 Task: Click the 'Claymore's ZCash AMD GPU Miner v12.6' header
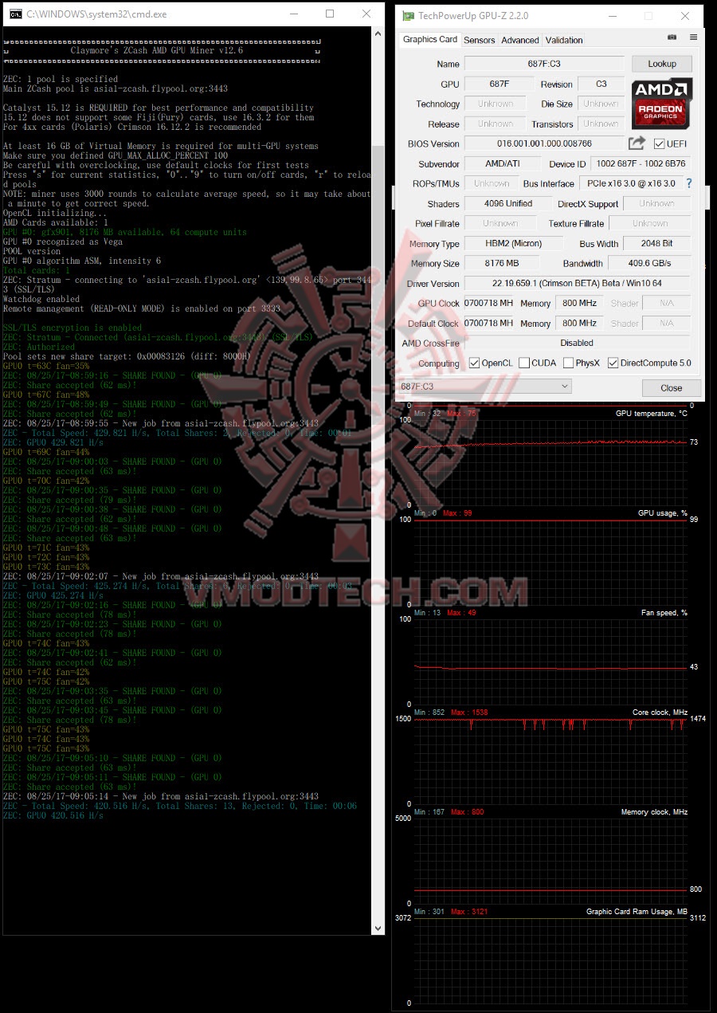(157, 50)
